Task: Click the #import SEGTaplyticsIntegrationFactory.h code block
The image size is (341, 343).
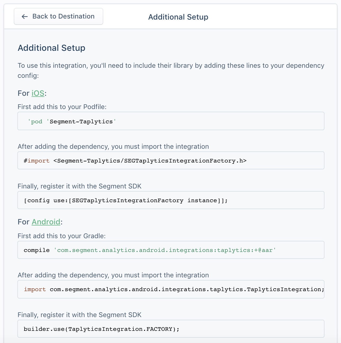Action: (171, 161)
